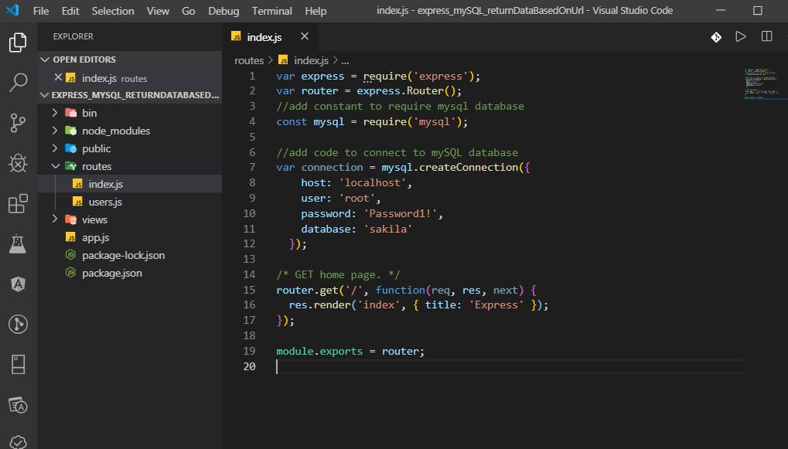Select the Source Control icon
The height and width of the screenshot is (449, 788).
coord(18,122)
